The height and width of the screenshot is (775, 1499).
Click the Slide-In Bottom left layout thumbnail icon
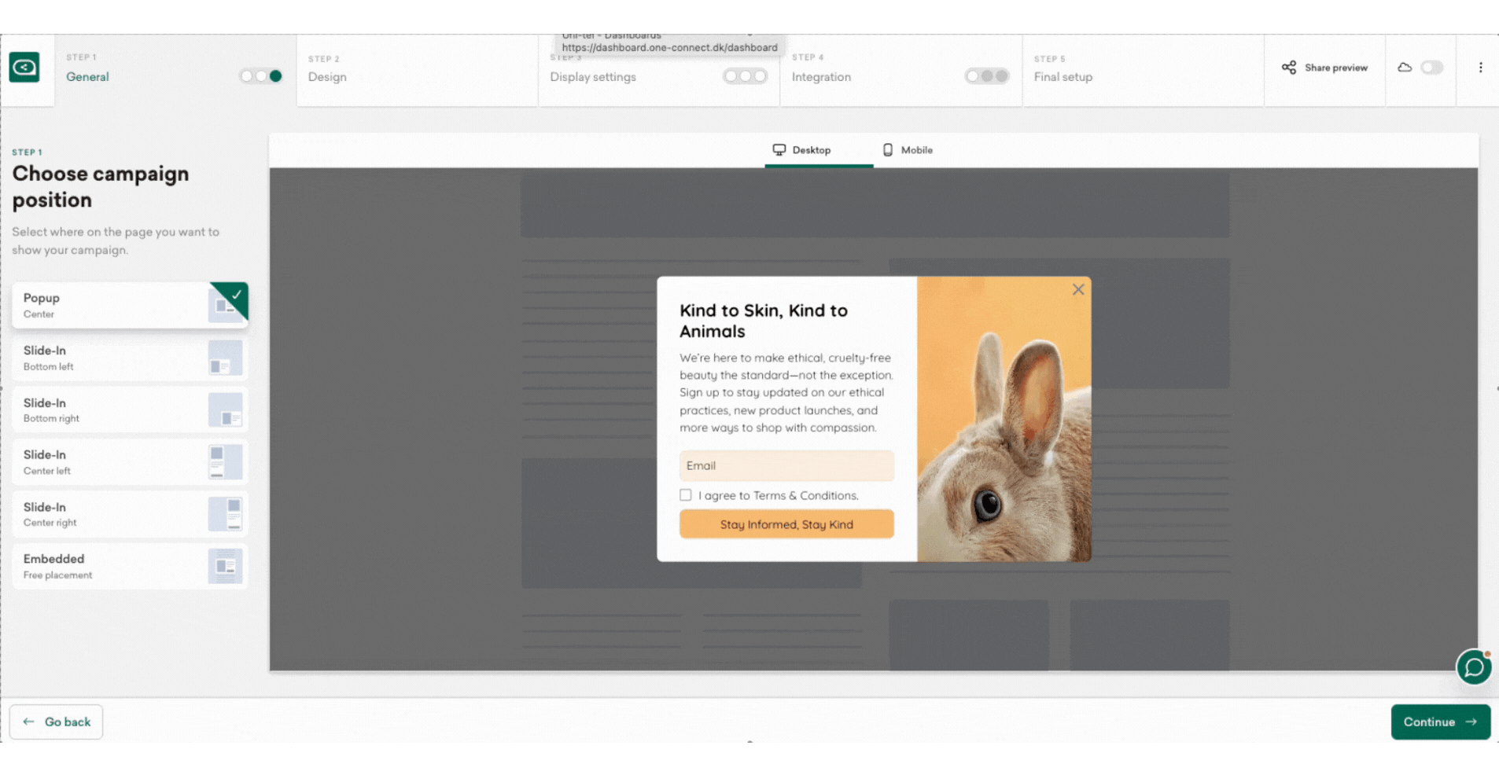225,358
